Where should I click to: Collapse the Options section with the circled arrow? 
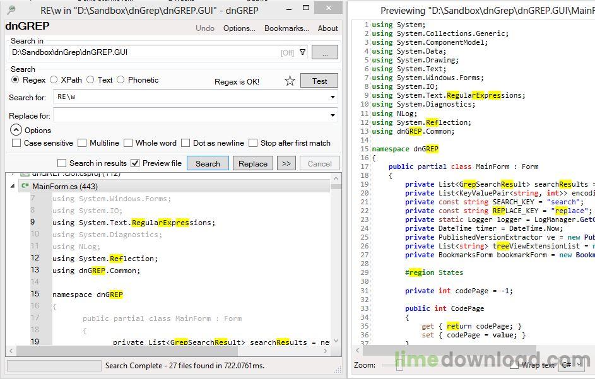tap(16, 130)
